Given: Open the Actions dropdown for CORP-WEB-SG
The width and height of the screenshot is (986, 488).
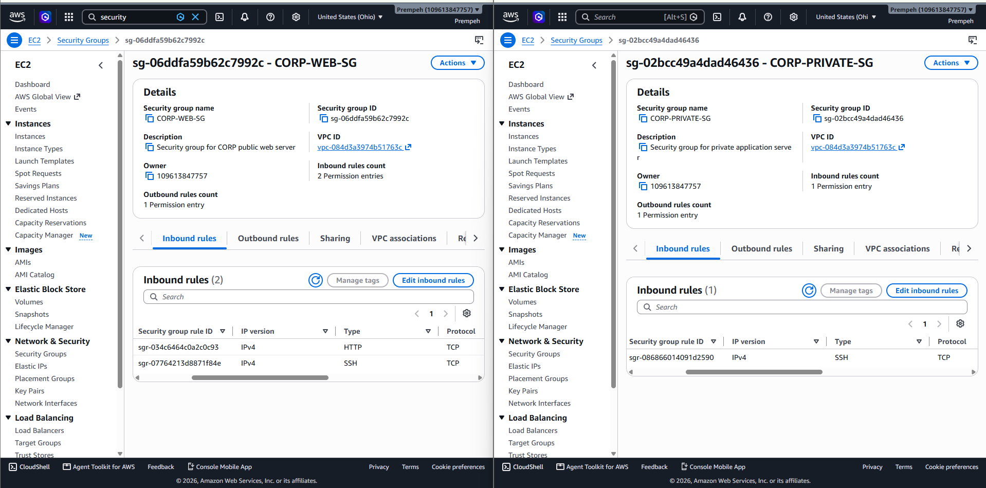Looking at the screenshot, I should pos(458,63).
